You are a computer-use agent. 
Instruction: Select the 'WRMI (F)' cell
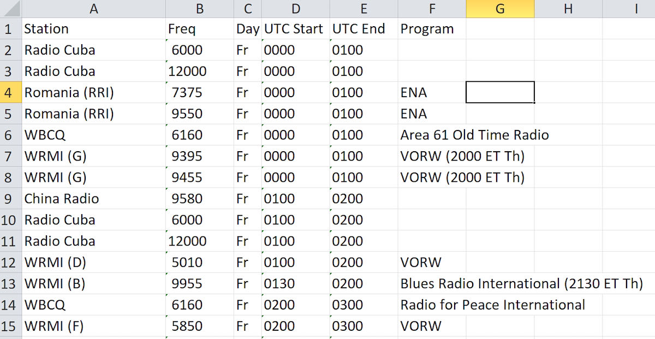coord(94,326)
